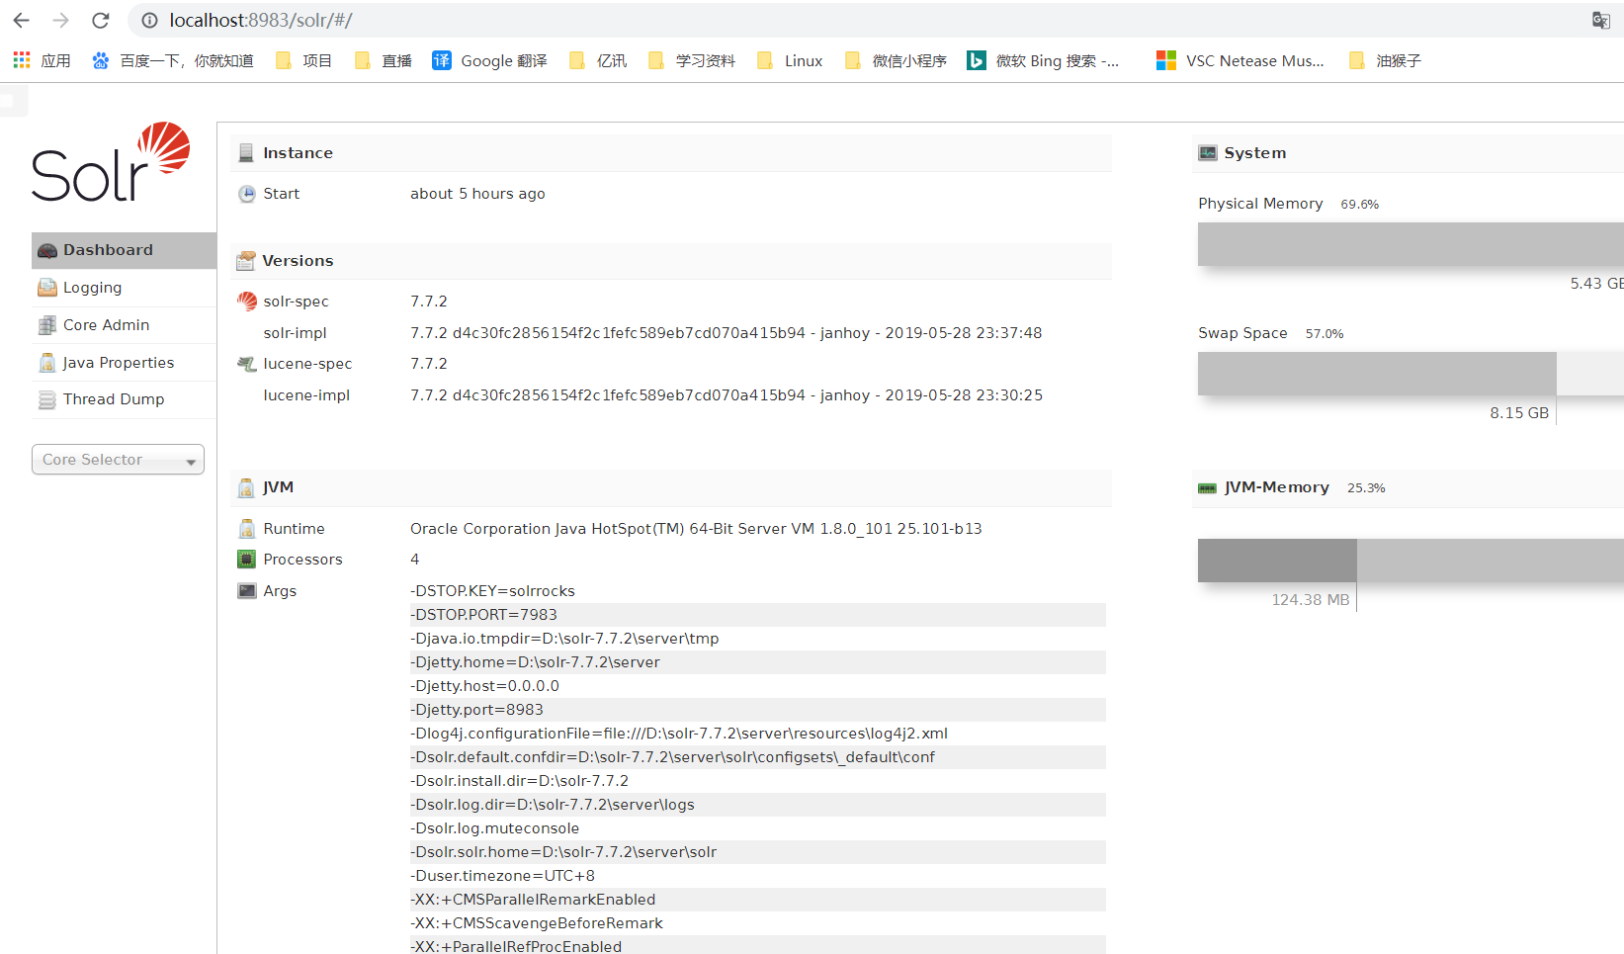Click the -Duser.timezone=UTC+8 argument

(x=758, y=876)
